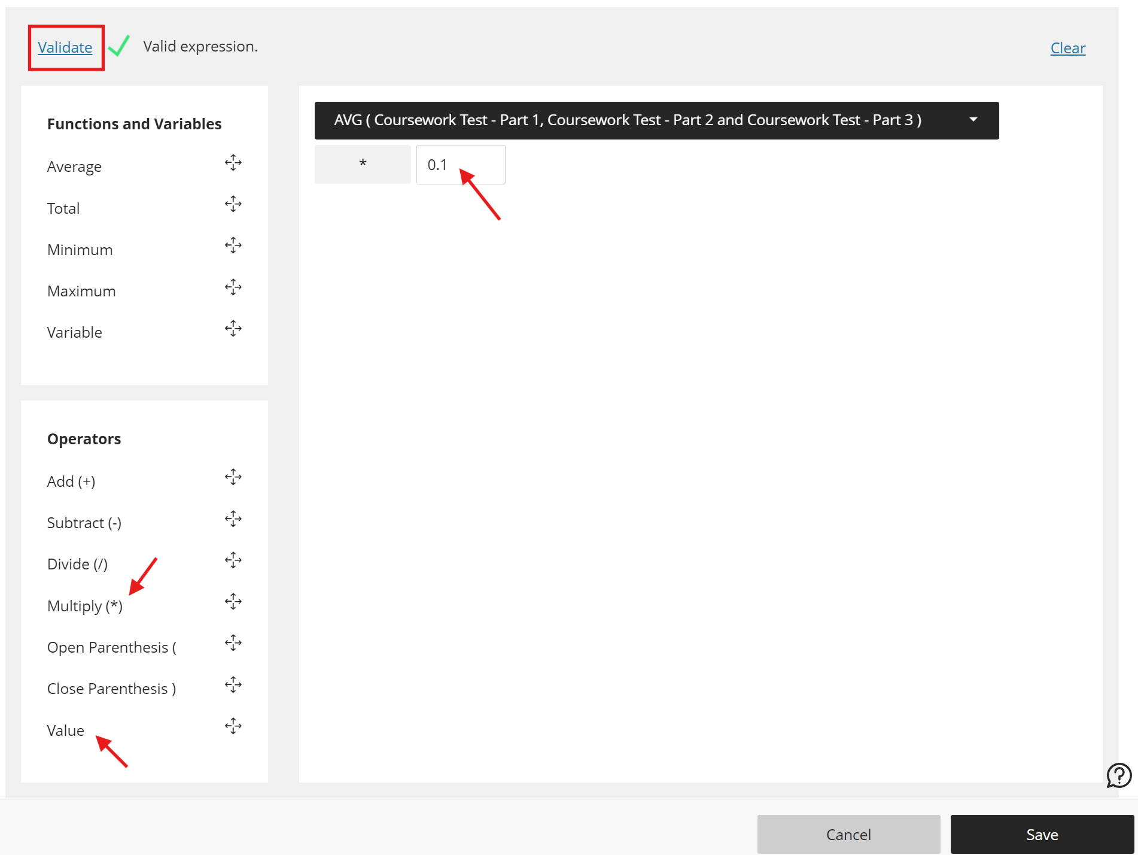
Task: Select the AVG Coursework Test function block
Action: point(656,120)
